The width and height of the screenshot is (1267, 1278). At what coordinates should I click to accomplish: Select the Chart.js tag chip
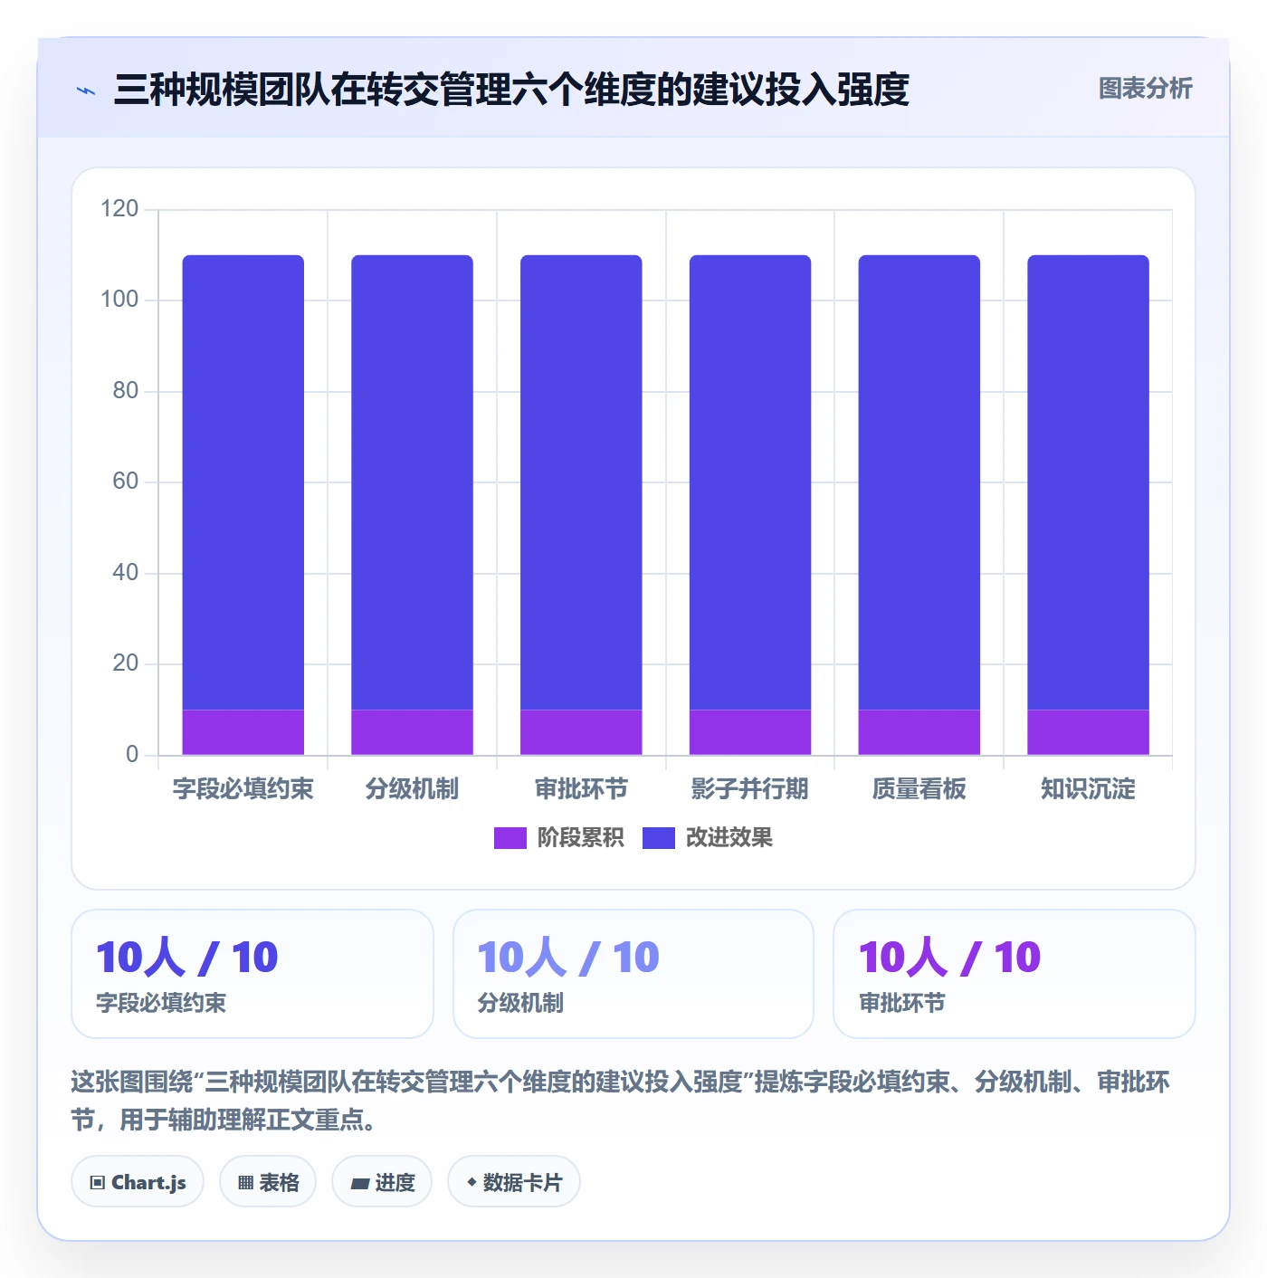138,1182
